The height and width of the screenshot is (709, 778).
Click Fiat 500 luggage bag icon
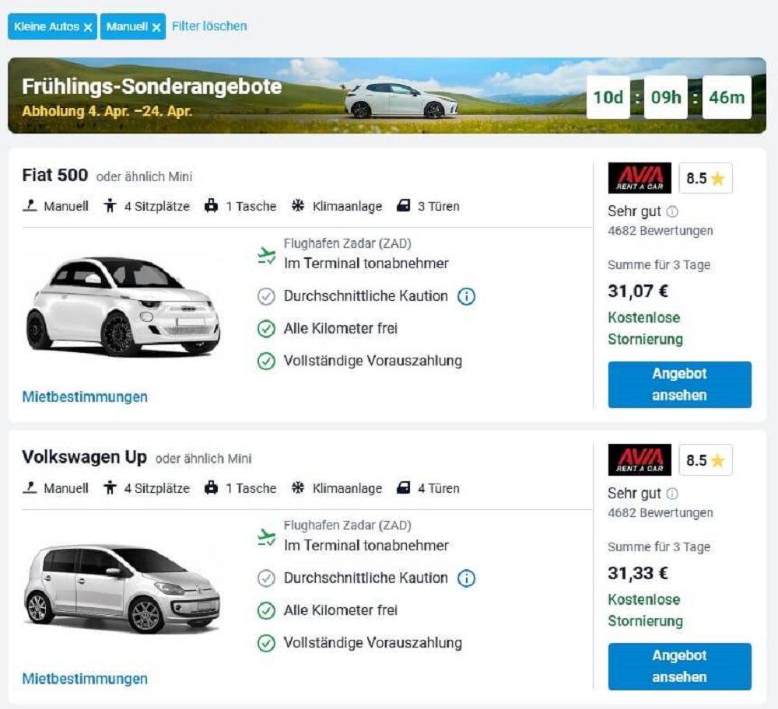(212, 206)
